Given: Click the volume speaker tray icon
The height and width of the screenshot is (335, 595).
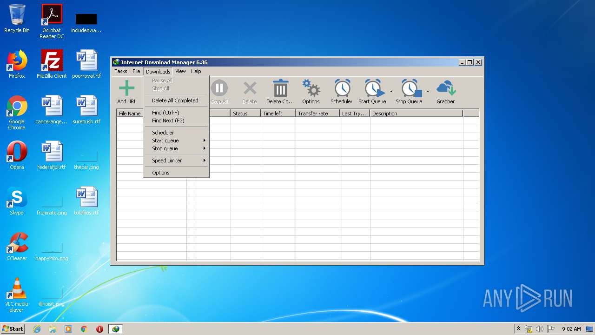Looking at the screenshot, I should (540, 329).
